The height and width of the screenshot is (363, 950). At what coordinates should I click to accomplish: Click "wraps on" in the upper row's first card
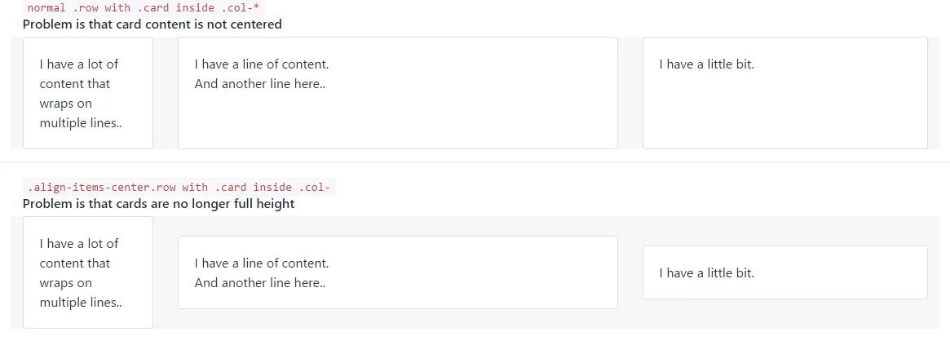click(65, 104)
